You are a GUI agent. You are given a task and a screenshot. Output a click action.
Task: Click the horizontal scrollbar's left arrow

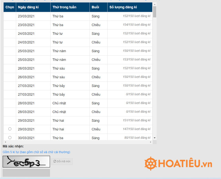click(x=5, y=142)
